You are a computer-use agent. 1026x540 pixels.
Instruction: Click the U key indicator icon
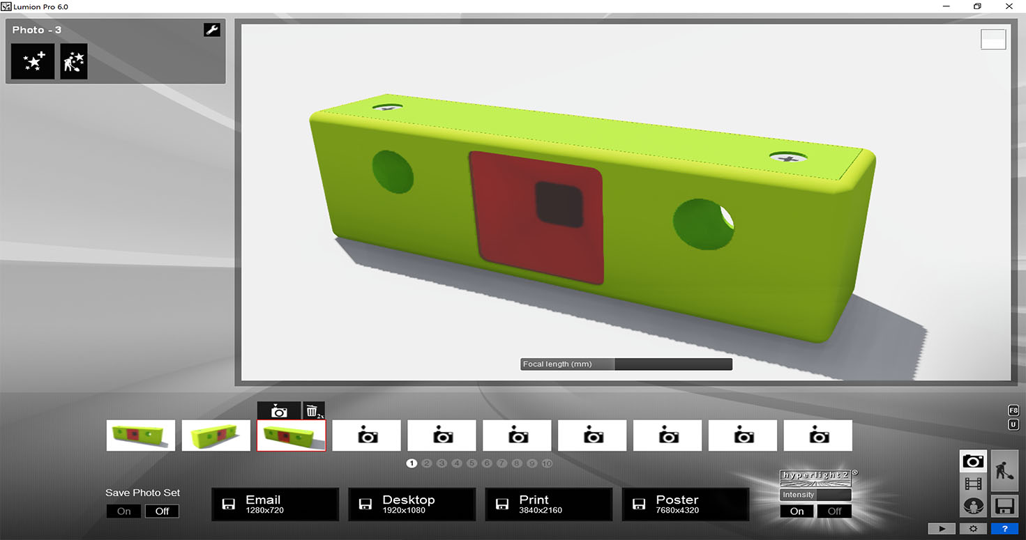point(1013,425)
